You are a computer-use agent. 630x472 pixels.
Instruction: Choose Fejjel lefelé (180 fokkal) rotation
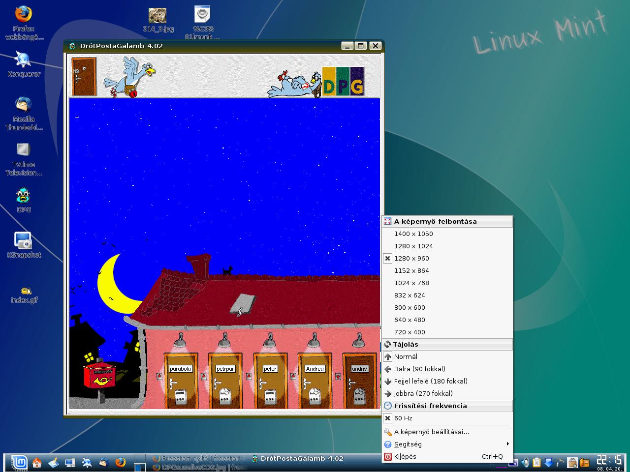[x=447, y=382]
